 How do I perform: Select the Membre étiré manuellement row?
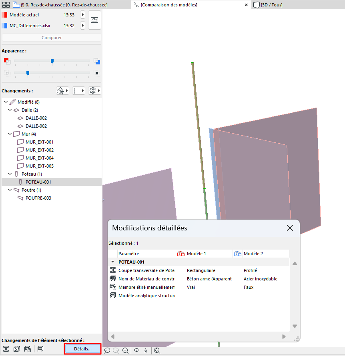(199, 287)
